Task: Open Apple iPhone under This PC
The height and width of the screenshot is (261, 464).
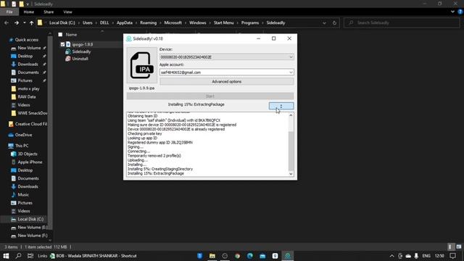Action: point(30,162)
